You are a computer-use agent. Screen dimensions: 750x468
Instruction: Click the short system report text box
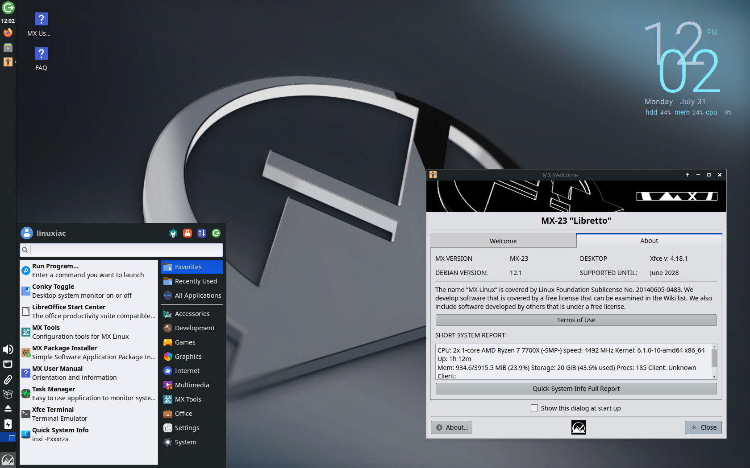click(x=574, y=362)
